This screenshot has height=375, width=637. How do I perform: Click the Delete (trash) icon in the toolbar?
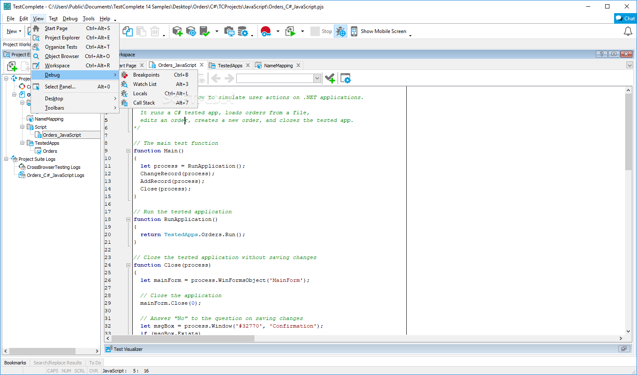coord(155,31)
